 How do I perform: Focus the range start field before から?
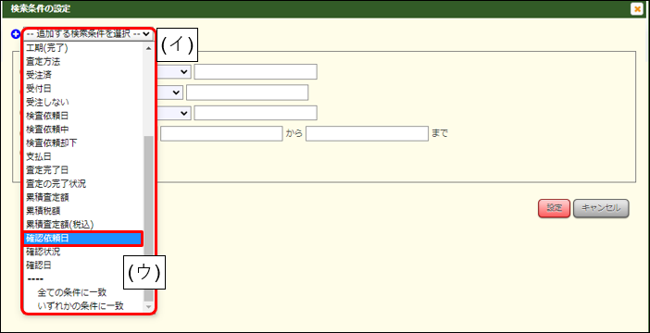pos(221,134)
